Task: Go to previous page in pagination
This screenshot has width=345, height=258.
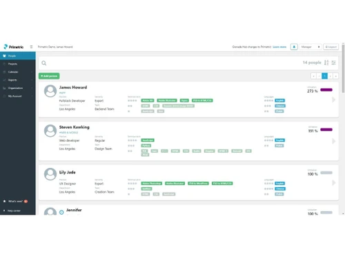Action: tap(319, 76)
